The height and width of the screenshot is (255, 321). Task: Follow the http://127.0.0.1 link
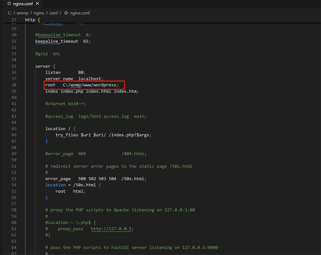[111, 229]
